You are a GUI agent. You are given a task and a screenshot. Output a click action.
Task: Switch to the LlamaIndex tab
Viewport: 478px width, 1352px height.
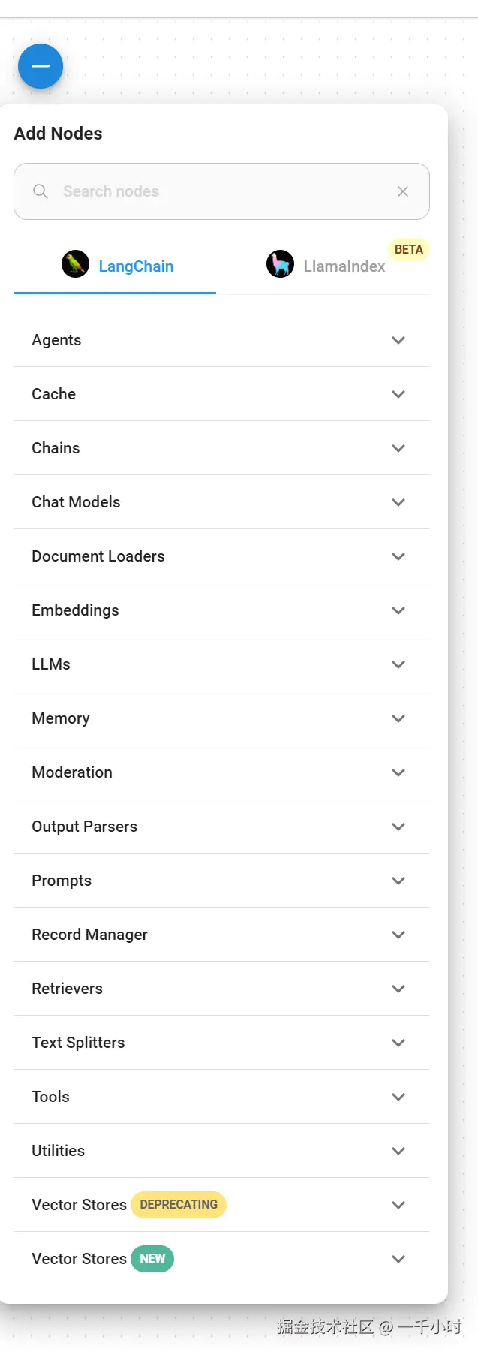click(x=344, y=266)
